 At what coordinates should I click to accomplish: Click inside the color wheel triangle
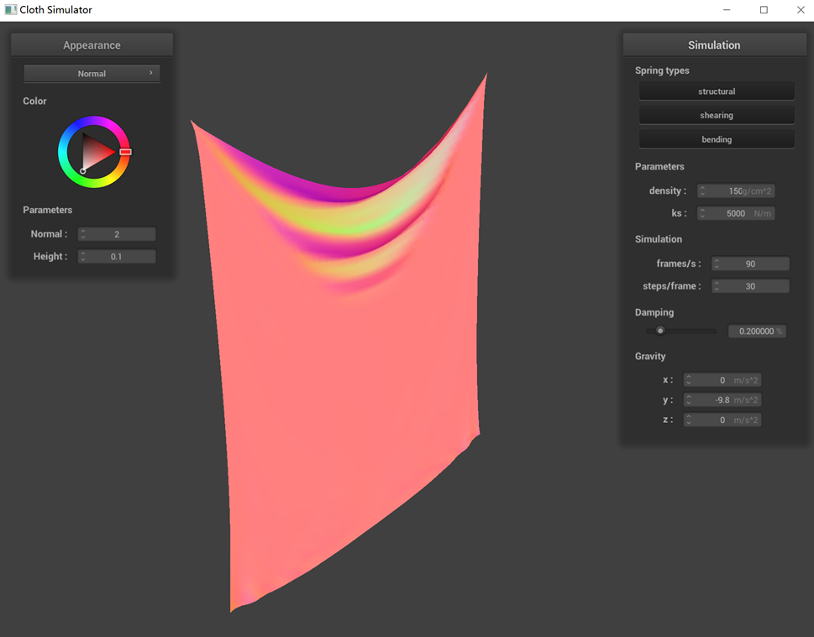95,152
